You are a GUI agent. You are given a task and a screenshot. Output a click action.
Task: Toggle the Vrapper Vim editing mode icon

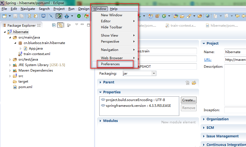(x=59, y=16)
